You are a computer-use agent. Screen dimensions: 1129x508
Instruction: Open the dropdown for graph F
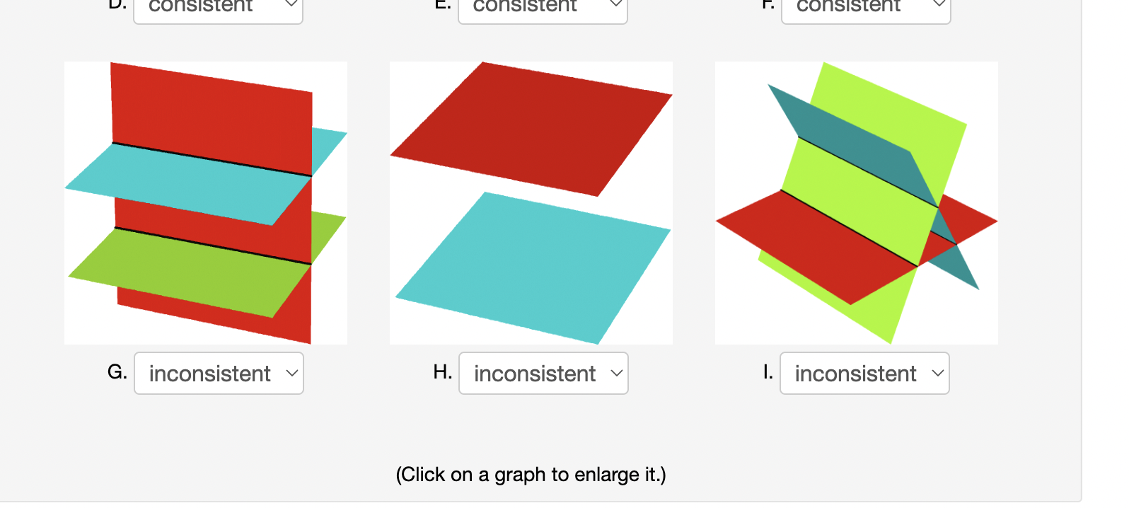pyautogui.click(x=866, y=8)
